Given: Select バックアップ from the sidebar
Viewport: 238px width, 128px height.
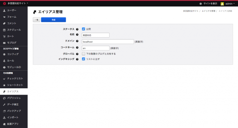Looking at the screenshot, I should click(x=14, y=111).
